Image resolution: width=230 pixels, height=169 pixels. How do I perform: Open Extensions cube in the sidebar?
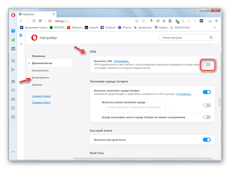[13, 117]
